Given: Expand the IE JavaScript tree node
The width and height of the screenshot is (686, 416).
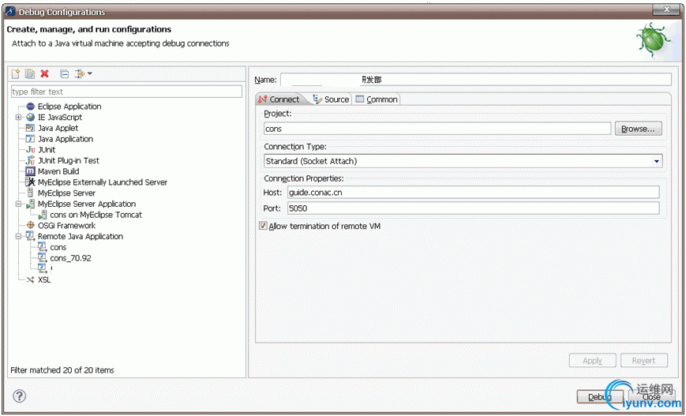Looking at the screenshot, I should click(18, 118).
